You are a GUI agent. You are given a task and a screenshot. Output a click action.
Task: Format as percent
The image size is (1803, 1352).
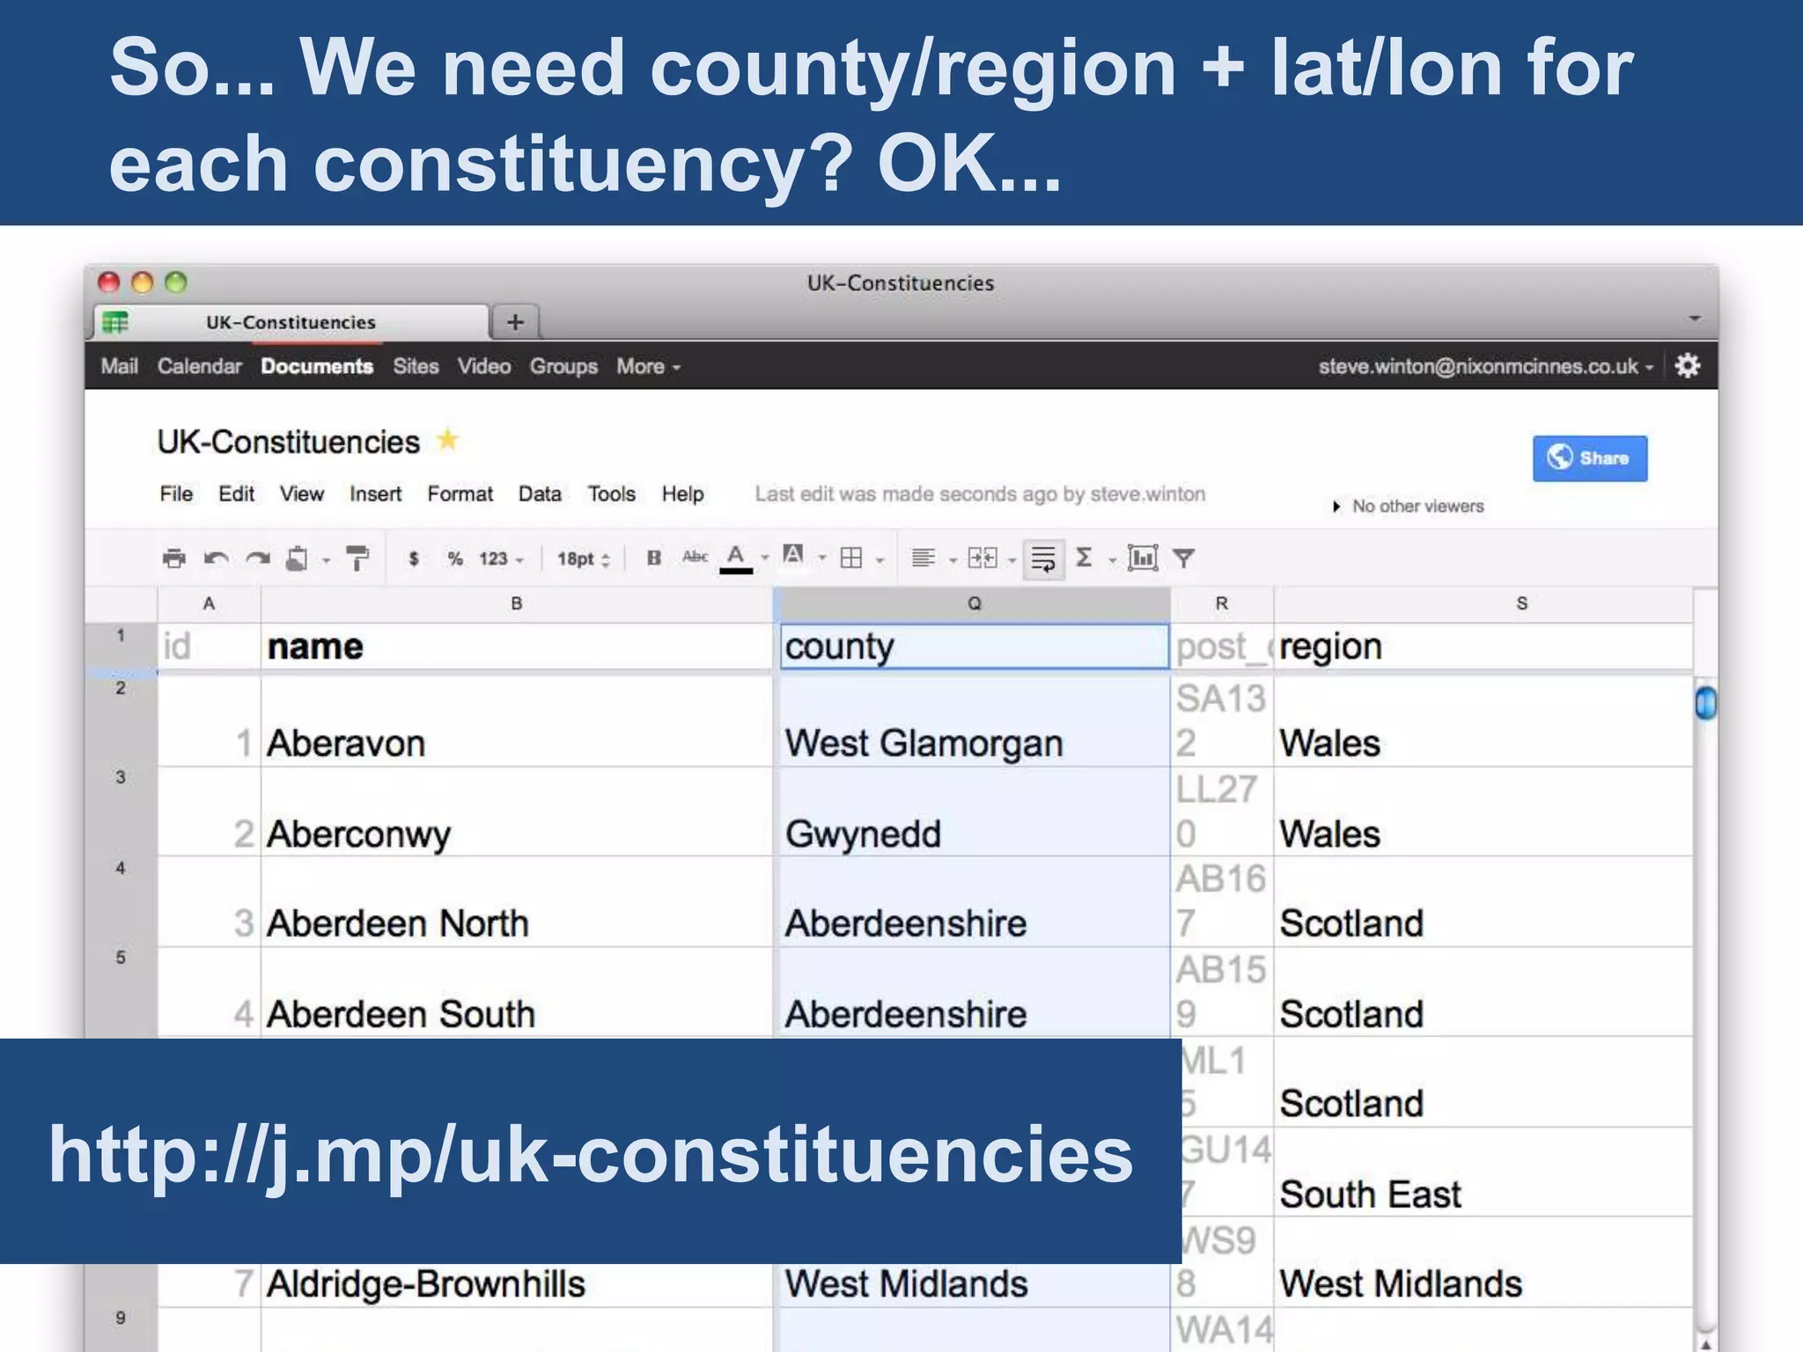tap(455, 558)
